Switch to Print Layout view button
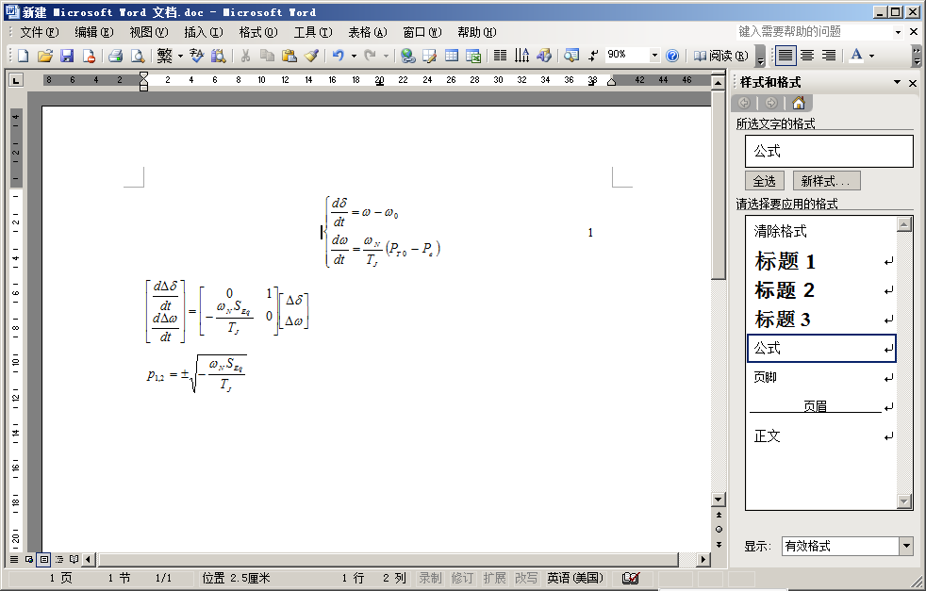The image size is (926, 591). click(x=43, y=559)
